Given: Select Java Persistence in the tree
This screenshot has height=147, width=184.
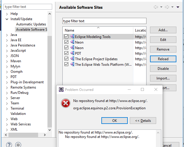Looking at the screenshot, I should (23, 45).
